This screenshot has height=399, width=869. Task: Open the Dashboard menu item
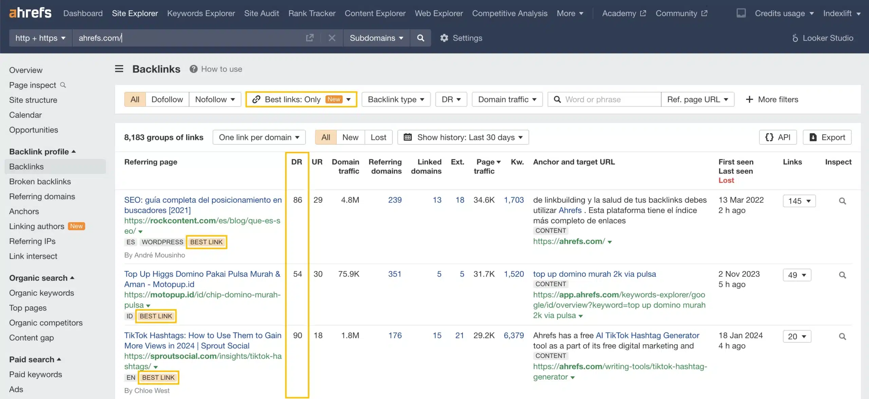83,13
